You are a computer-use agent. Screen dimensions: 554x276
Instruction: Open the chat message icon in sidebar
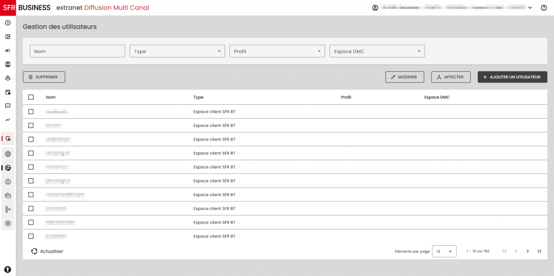point(8,106)
